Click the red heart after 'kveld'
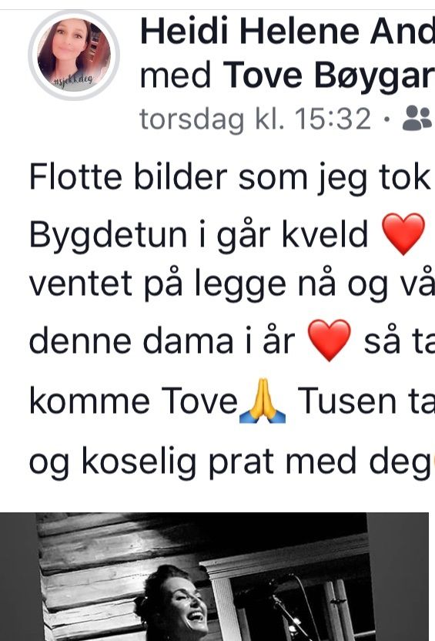Image resolution: width=435 pixels, height=641 pixels. (x=403, y=234)
